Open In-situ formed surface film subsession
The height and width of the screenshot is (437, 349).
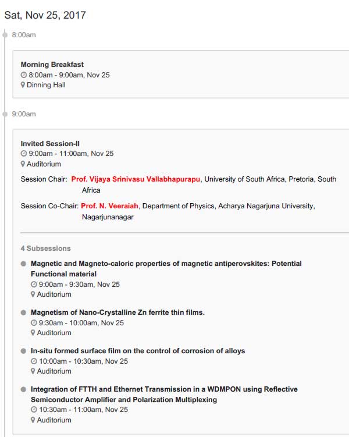point(138,351)
